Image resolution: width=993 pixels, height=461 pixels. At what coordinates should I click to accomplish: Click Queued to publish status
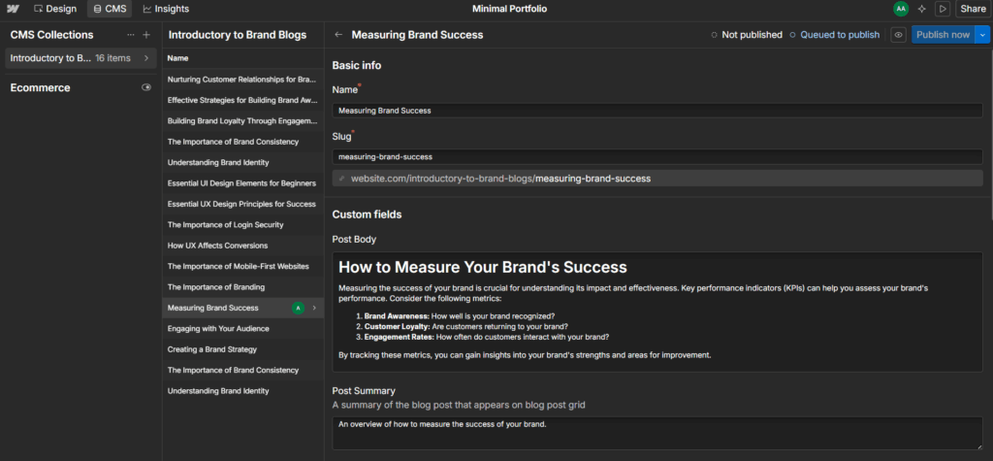834,35
